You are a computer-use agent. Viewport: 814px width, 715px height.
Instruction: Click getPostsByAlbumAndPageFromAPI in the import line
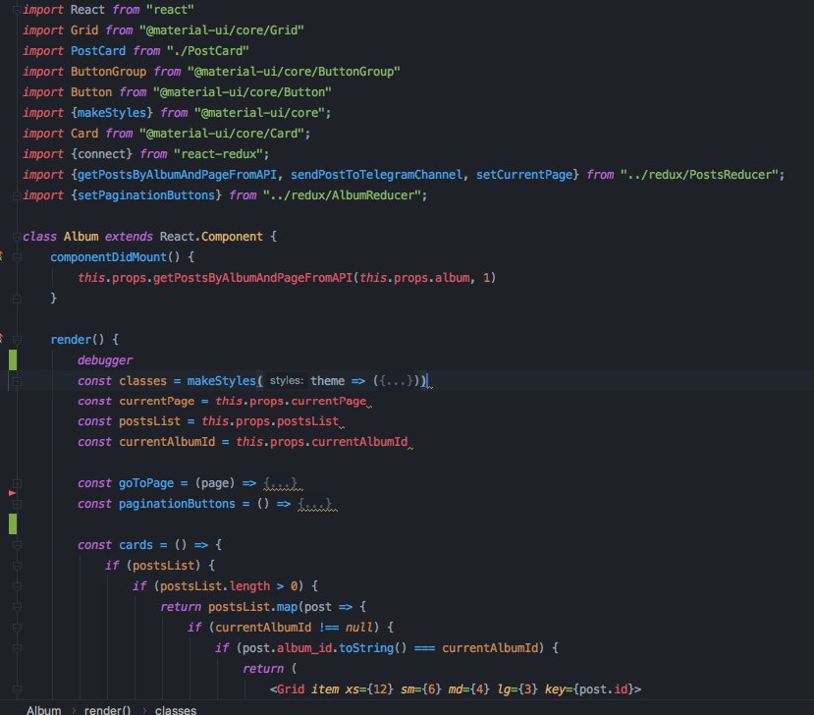coord(177,175)
